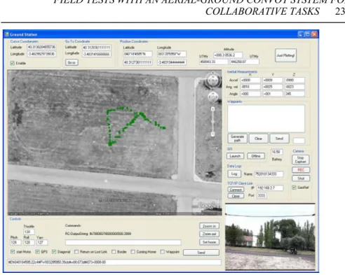The image size is (345, 275).
Task: Click the Generate path button
Action: click(x=237, y=139)
